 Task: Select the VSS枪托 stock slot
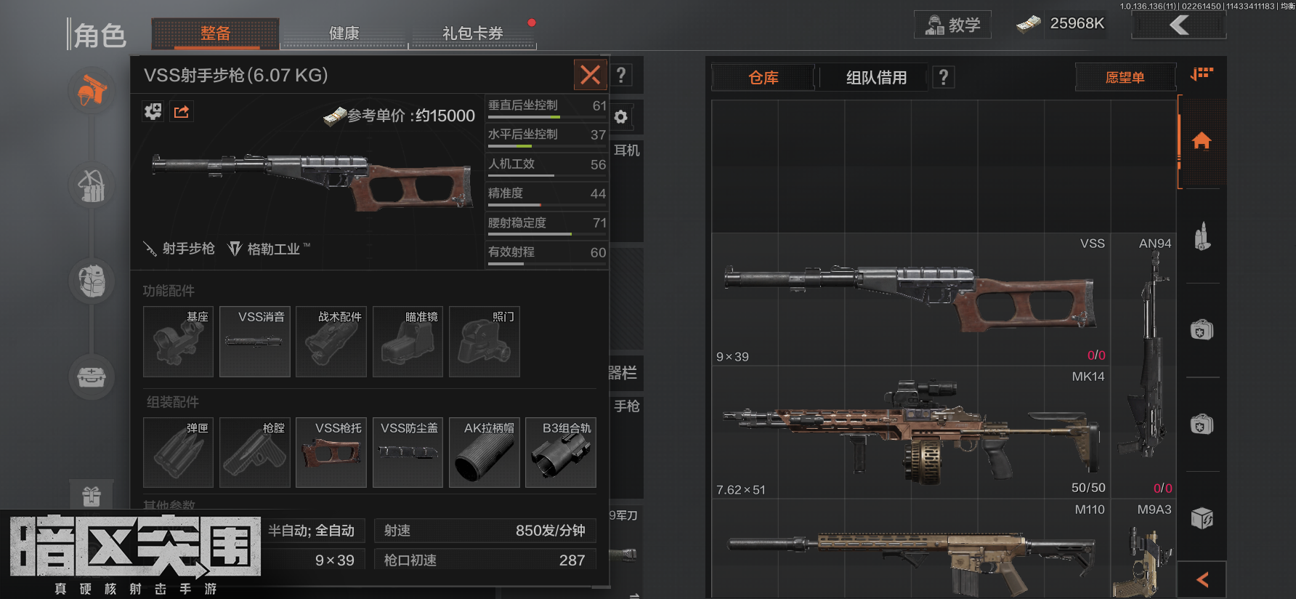331,452
